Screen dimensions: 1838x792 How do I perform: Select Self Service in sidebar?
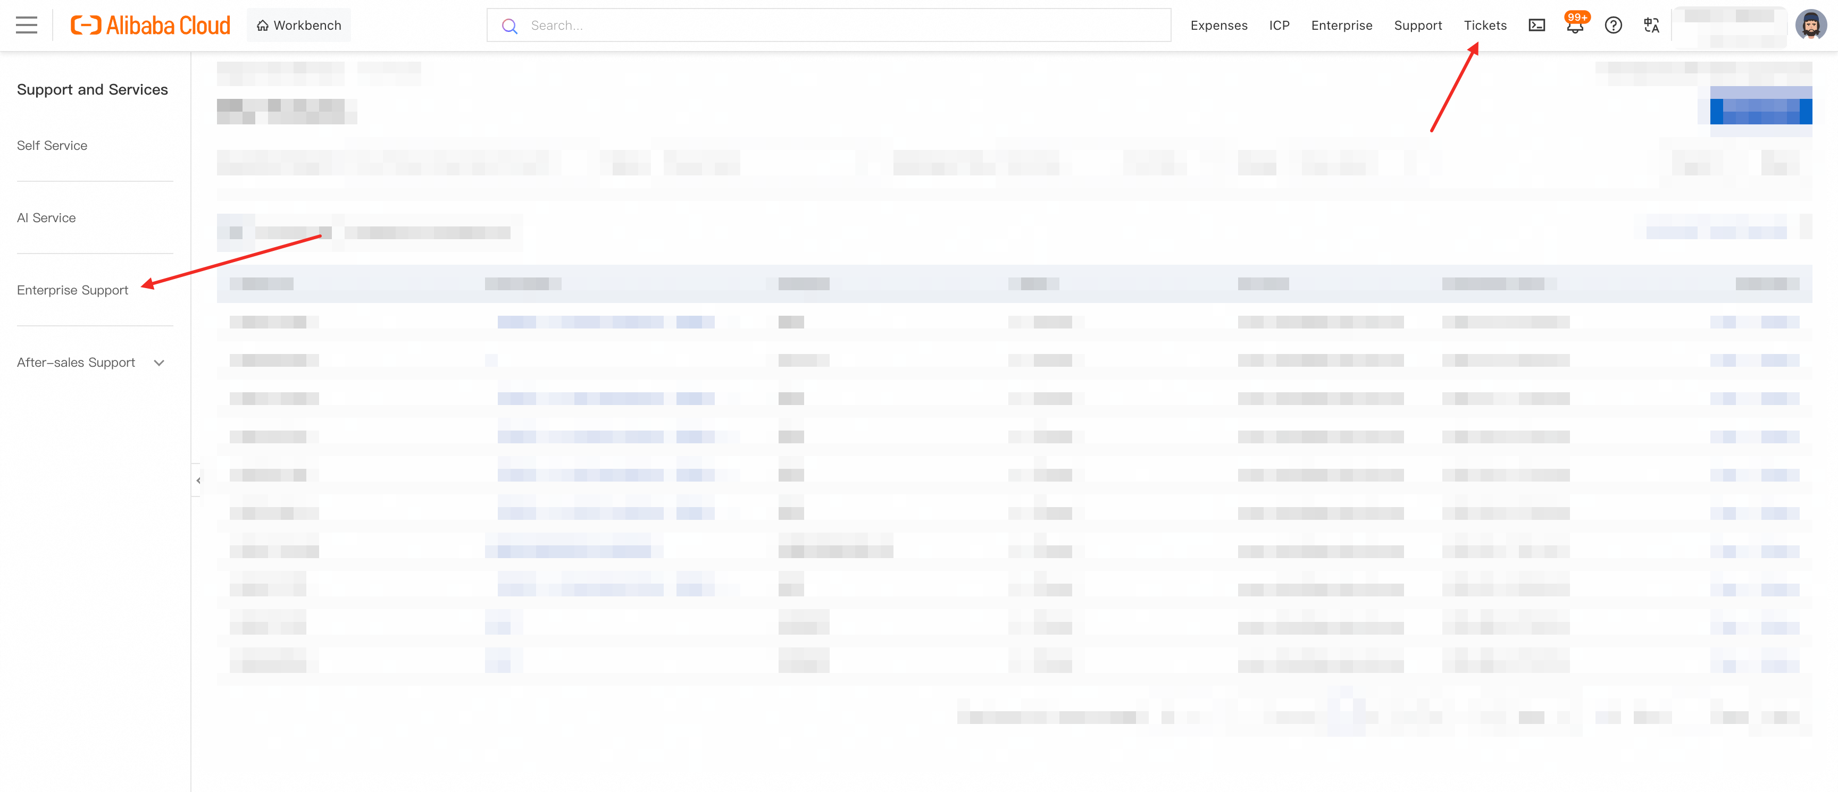pos(52,146)
